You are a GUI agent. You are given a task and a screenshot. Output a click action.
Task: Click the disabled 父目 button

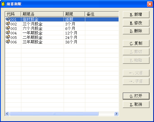click(136, 73)
